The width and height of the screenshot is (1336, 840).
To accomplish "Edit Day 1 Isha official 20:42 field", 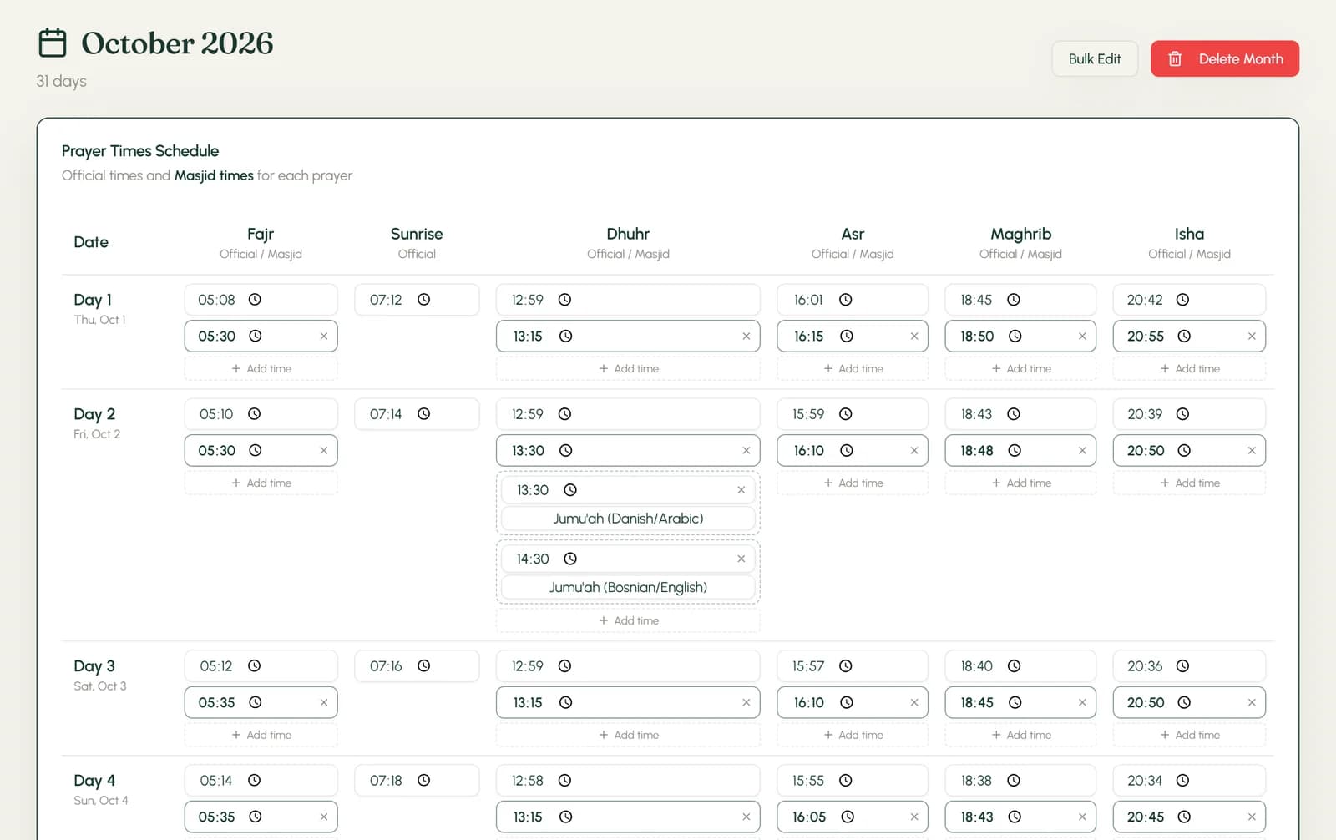I will [1189, 300].
